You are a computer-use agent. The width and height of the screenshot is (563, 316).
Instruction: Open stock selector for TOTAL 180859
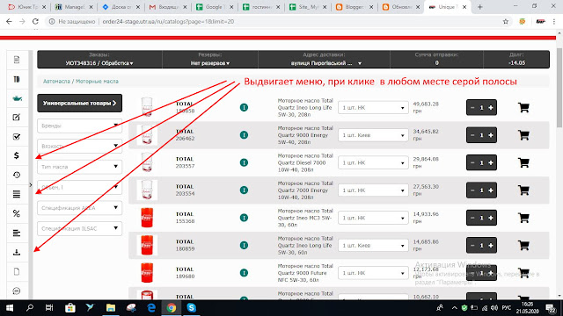tap(373, 246)
